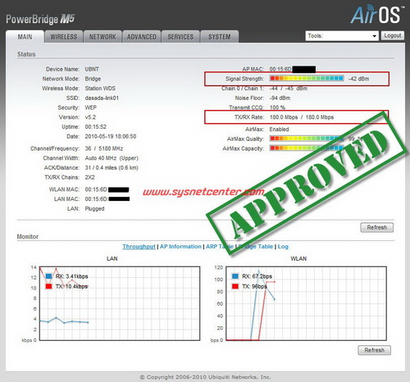Click ACK/Distance value 31 / 0.4 miles
The width and height of the screenshot is (410, 382).
click(x=112, y=167)
